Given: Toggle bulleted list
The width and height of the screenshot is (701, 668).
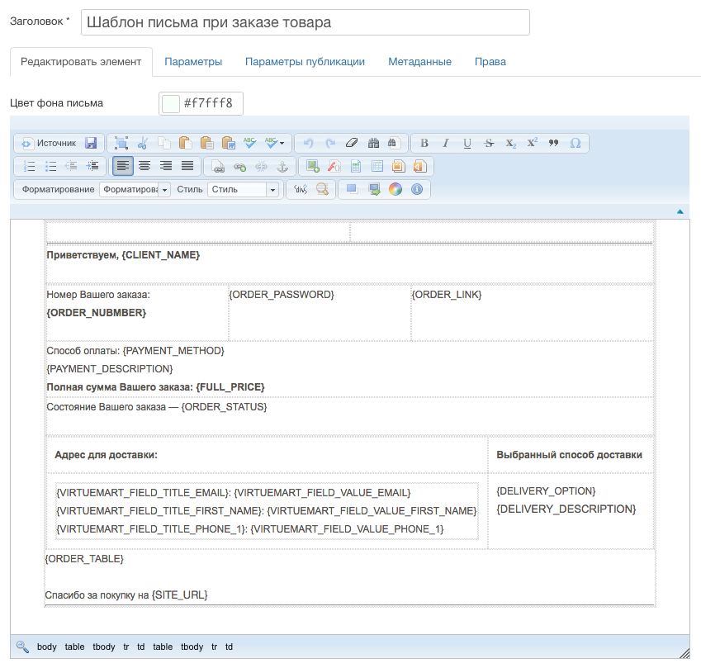Looking at the screenshot, I should (x=51, y=166).
